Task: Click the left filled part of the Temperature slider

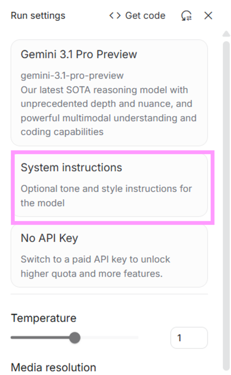Action: pos(40,338)
